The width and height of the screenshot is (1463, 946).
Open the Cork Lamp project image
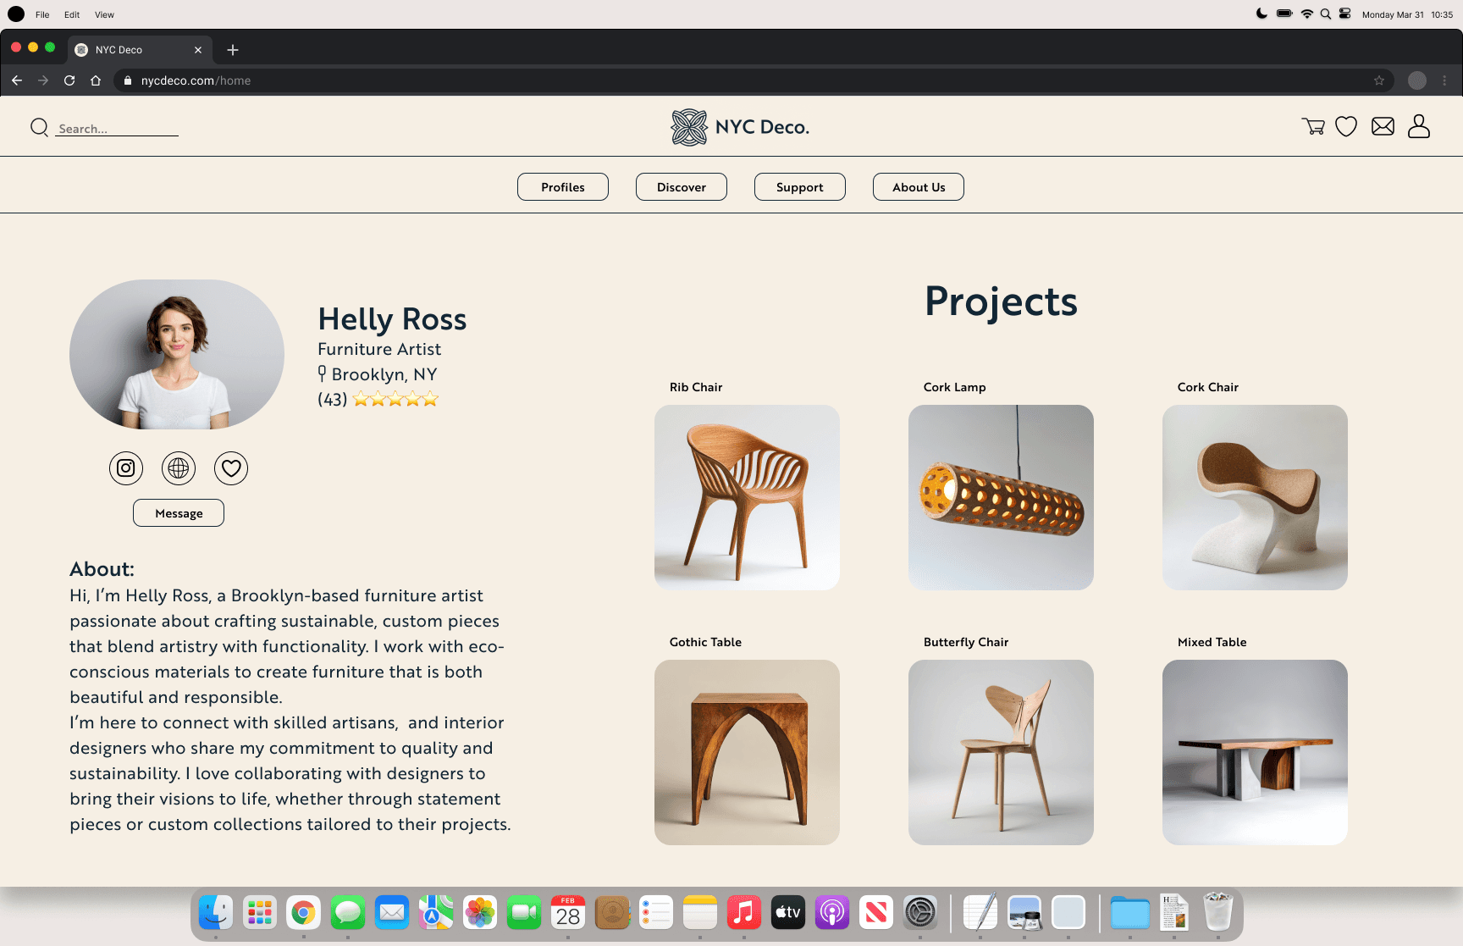(1001, 497)
